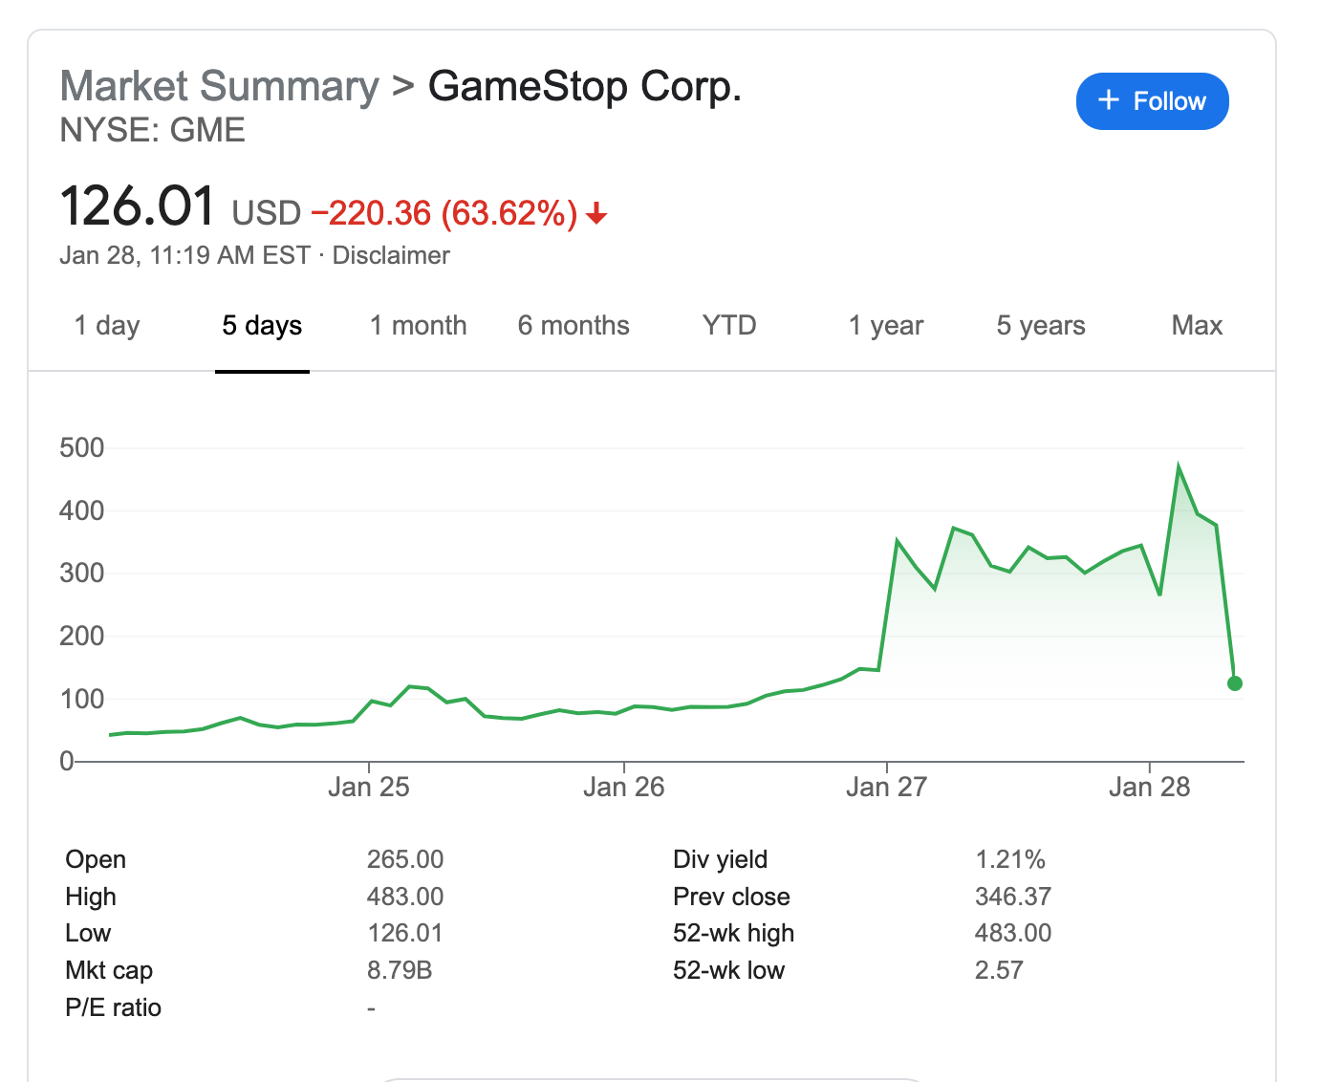
Task: Click the 126.01 current price
Action: 138,206
